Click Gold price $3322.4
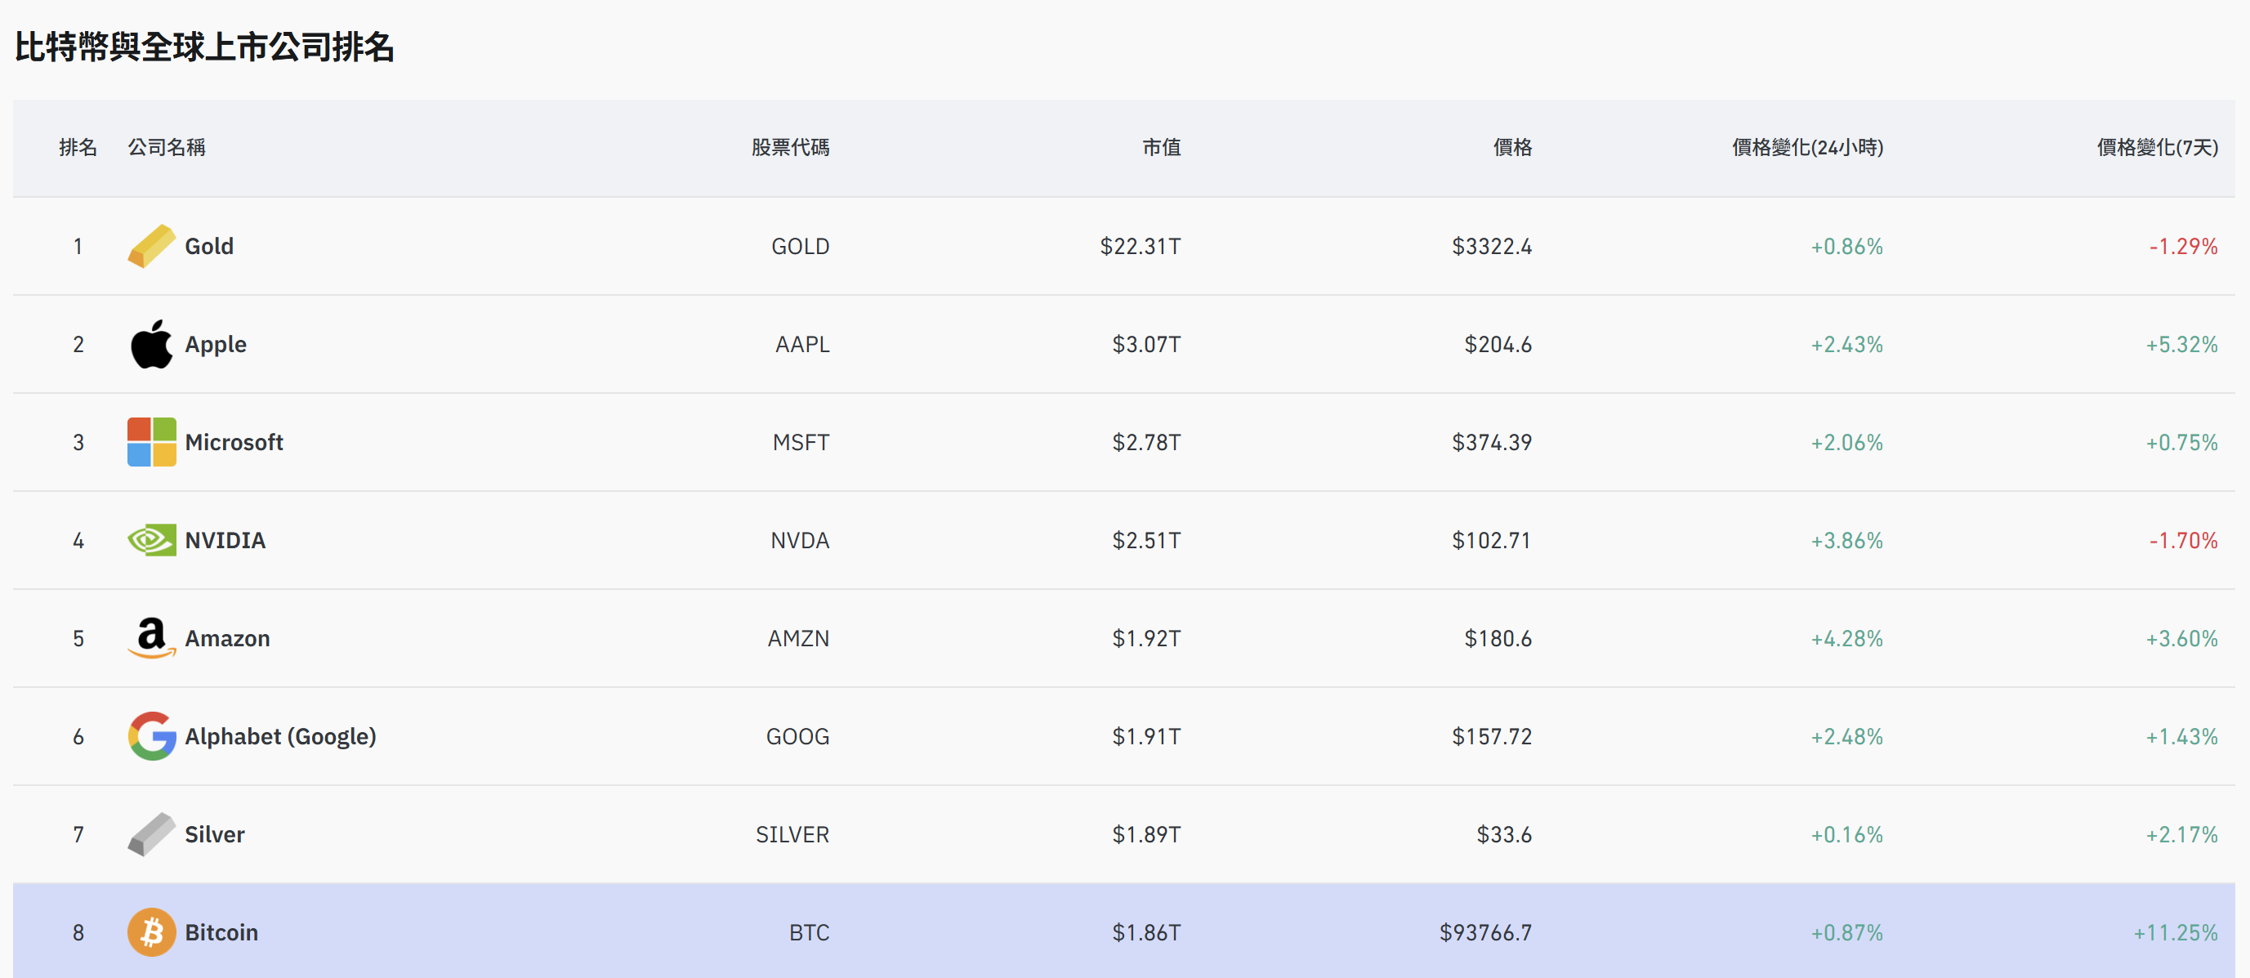The image size is (2250, 978). [1492, 246]
